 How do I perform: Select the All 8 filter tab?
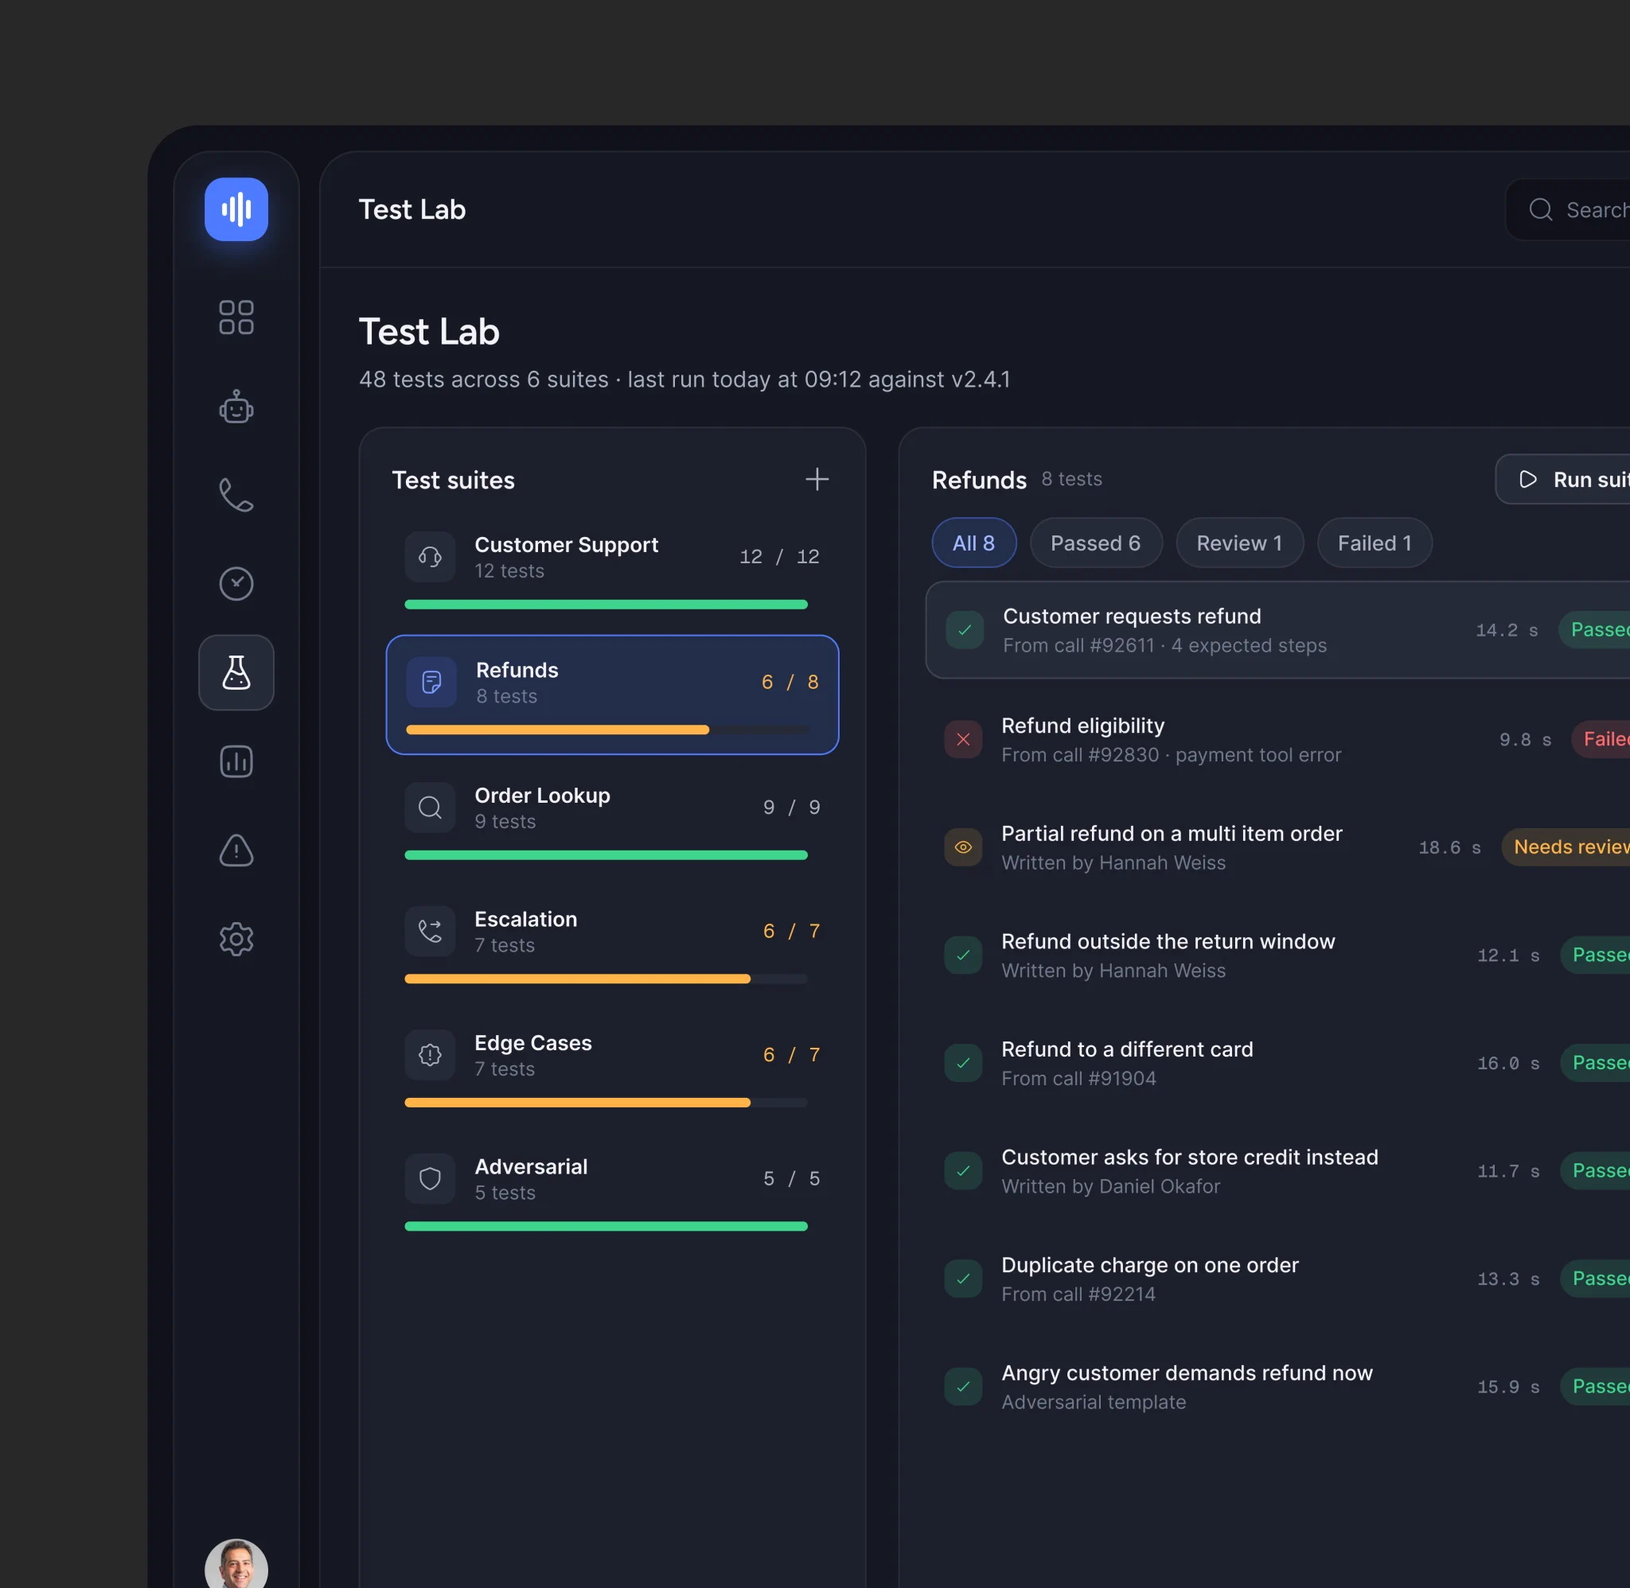(973, 543)
